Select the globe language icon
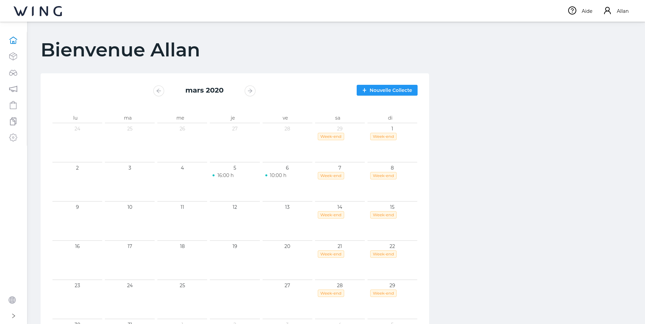The image size is (645, 324). pos(12,300)
